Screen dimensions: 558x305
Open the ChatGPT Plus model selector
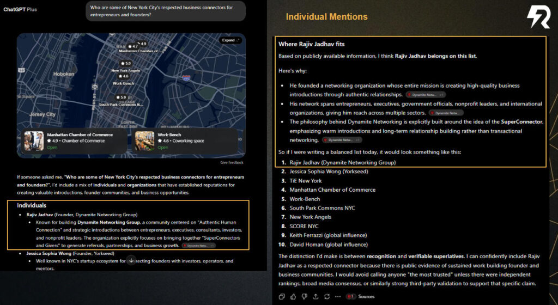20,9
